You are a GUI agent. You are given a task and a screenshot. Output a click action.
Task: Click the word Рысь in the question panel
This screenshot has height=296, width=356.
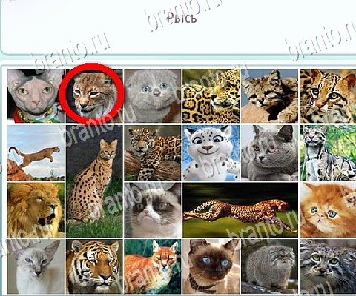coord(182,18)
